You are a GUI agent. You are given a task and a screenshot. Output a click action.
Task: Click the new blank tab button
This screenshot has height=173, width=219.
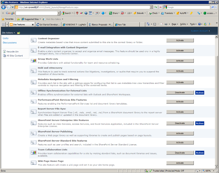click(142, 25)
